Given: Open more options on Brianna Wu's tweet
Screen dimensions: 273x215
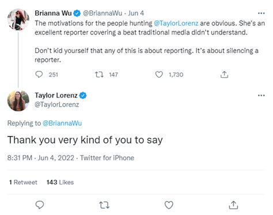Looking at the screenshot, I should pyautogui.click(x=261, y=13).
